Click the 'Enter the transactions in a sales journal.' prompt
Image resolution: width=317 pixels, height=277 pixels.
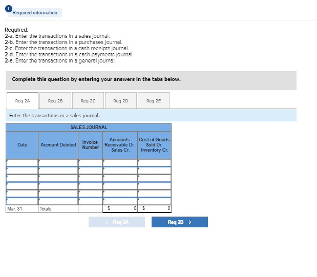coord(54,115)
